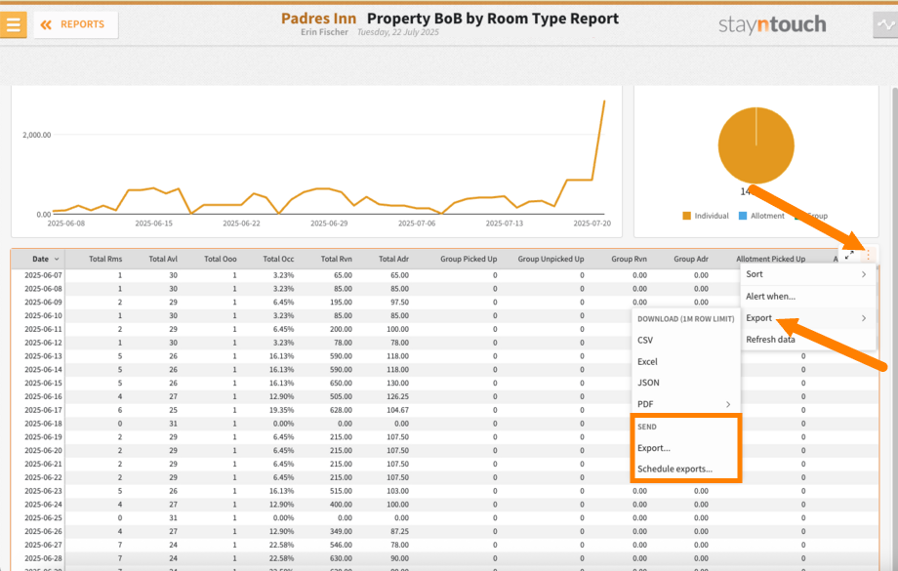898x571 pixels.
Task: Click the 126.25 Total Adr cell
Action: (x=397, y=396)
